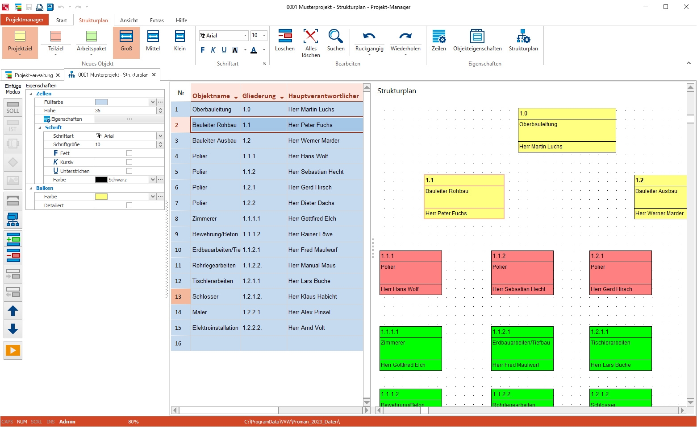Collapse the Schrift property group
Viewport: 697px width, 427px height.
[40, 127]
